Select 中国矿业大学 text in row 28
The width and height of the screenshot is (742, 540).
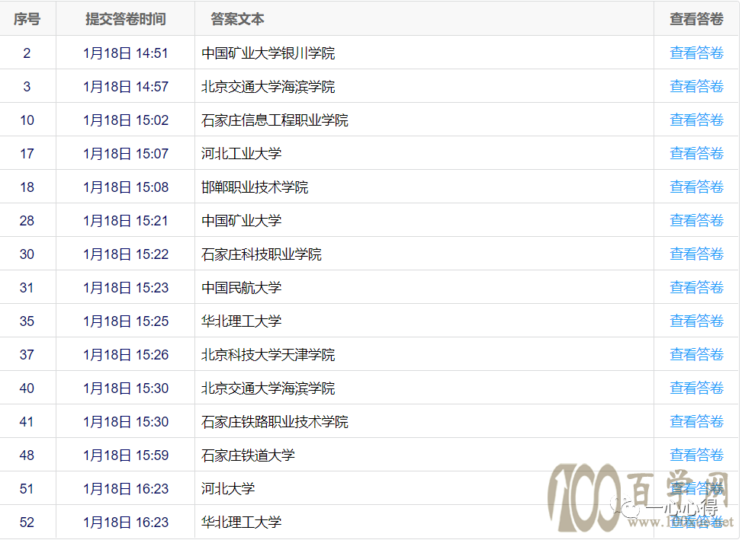(x=241, y=221)
